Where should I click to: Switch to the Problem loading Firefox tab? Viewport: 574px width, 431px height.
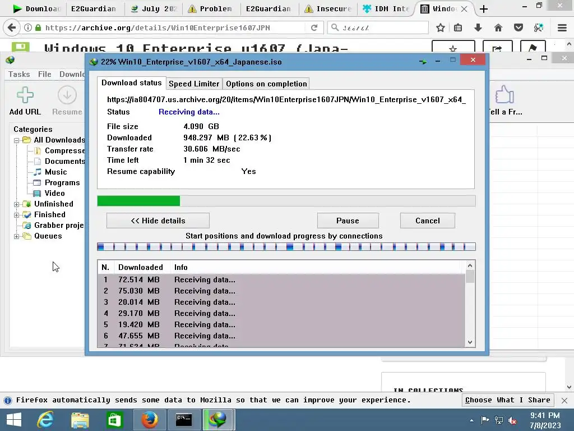(x=212, y=9)
